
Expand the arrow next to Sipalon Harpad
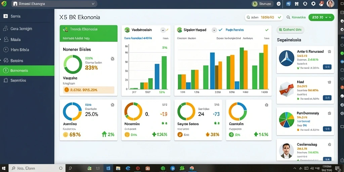point(214,30)
